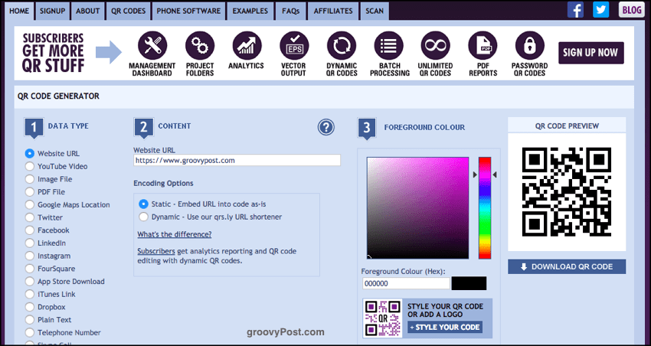Select the Google Maps Location option

pos(29,204)
